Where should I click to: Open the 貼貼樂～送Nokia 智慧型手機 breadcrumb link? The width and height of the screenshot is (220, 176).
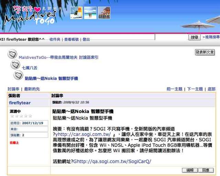(x=51, y=78)
